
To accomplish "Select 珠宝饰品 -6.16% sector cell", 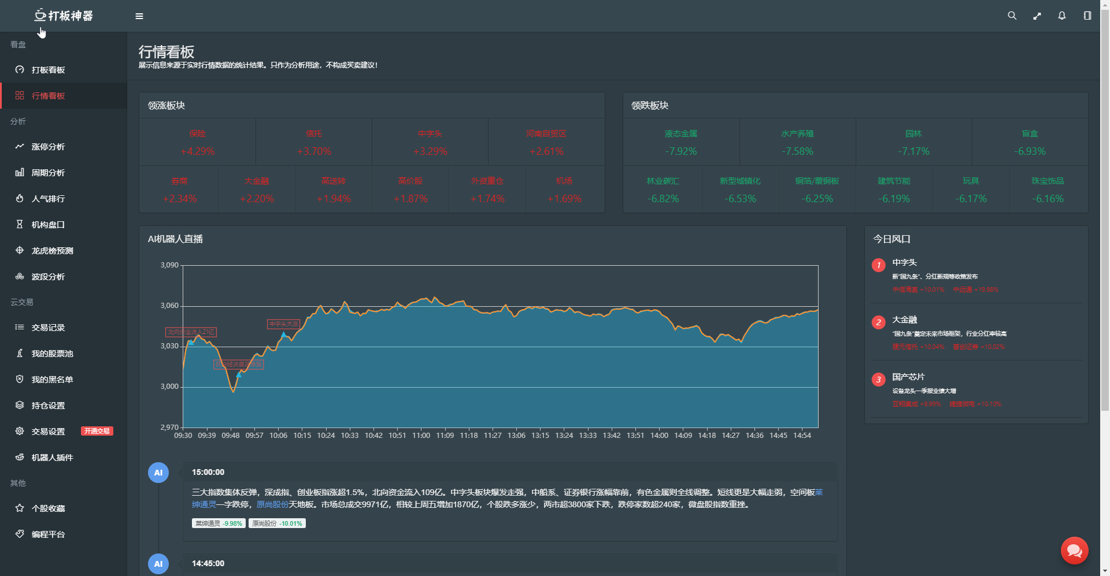I will click(x=1048, y=189).
